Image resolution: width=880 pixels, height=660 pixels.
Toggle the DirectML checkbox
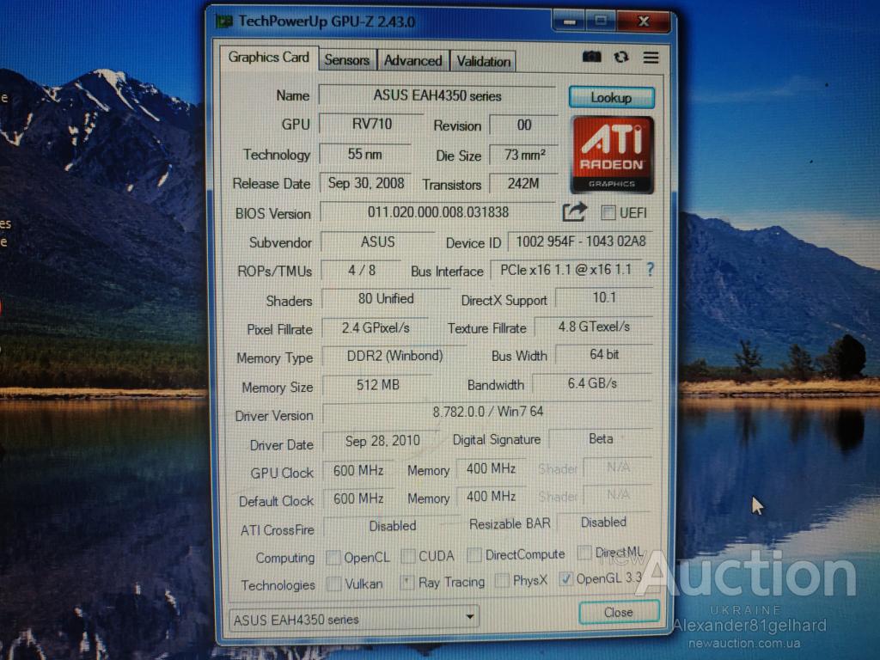[x=584, y=553]
